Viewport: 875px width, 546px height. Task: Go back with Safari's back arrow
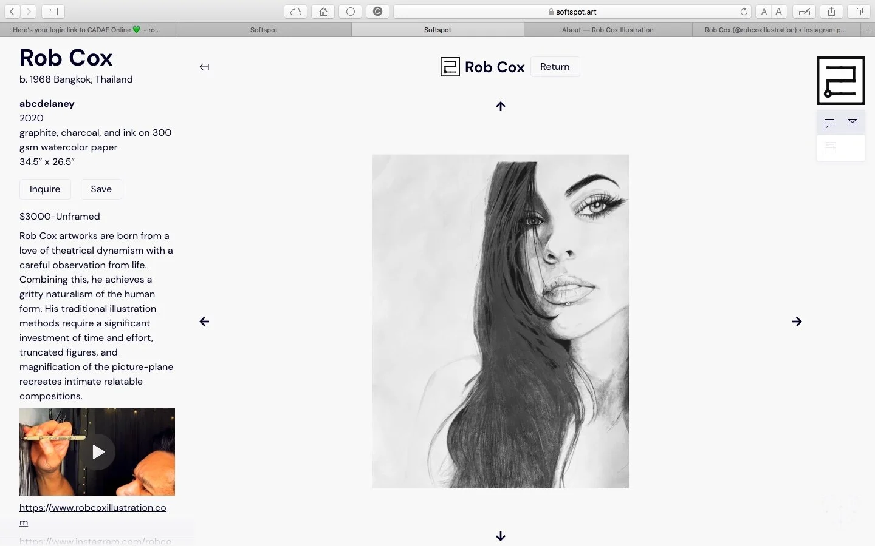coord(12,12)
